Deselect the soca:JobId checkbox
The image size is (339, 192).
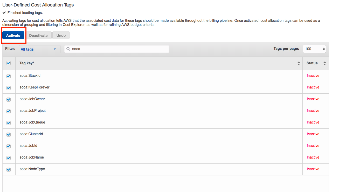point(9,146)
